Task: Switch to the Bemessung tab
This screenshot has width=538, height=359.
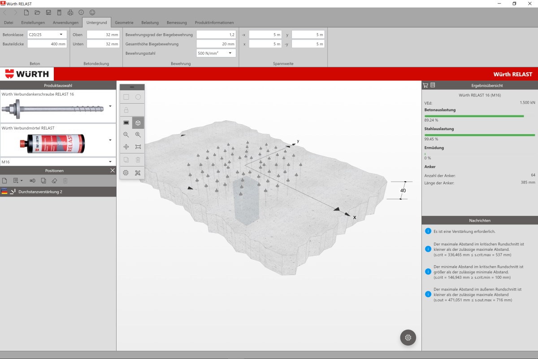Action: [177, 22]
